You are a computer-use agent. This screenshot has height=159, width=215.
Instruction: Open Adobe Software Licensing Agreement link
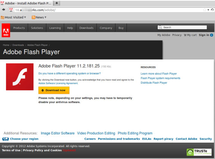point(58,83)
